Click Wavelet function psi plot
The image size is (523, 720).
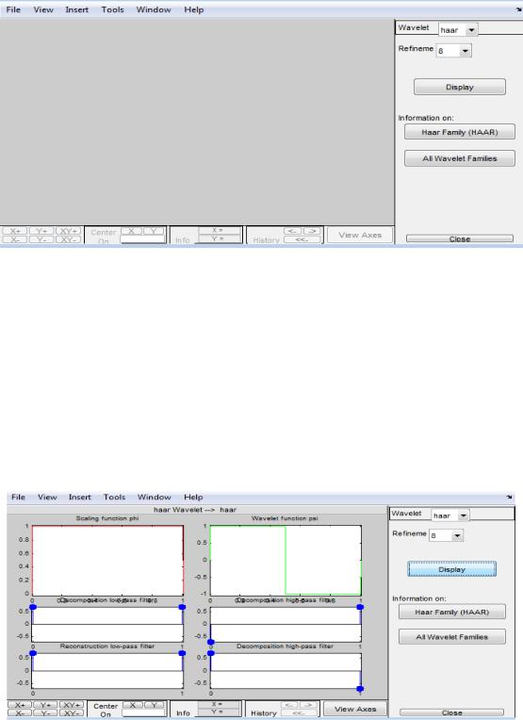pos(286,561)
